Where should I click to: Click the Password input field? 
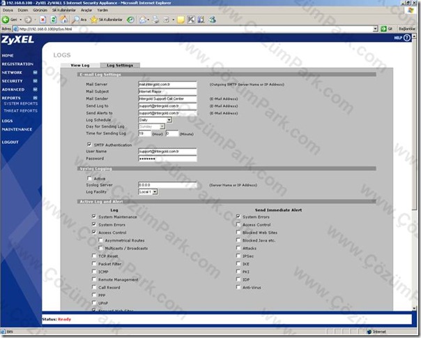(x=167, y=159)
